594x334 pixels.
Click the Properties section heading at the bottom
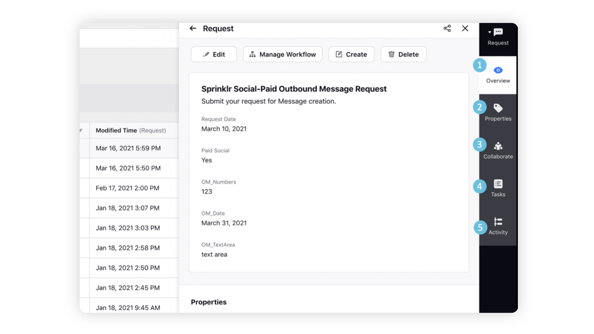point(209,302)
